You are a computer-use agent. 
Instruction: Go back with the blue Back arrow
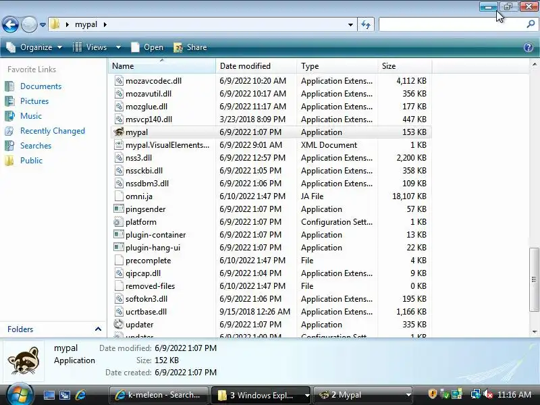click(10, 24)
